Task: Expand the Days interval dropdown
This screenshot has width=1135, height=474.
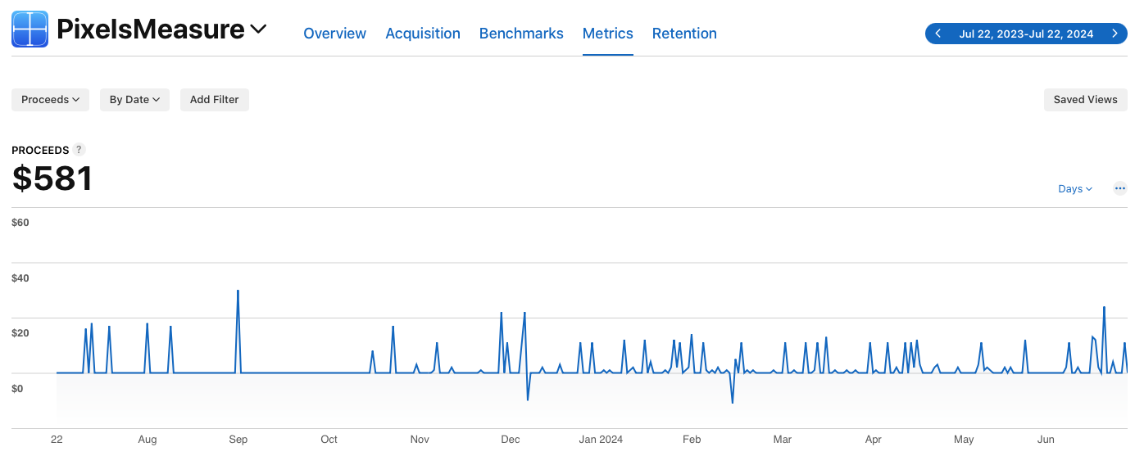Action: coord(1075,189)
